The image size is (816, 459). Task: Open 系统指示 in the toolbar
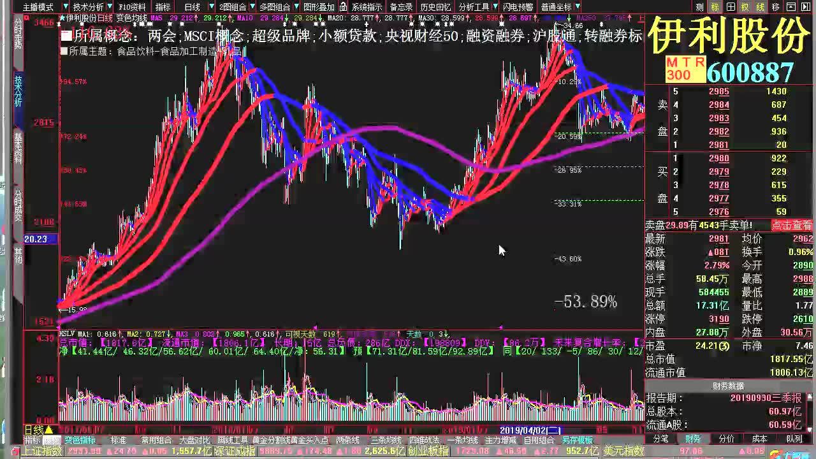pyautogui.click(x=367, y=7)
